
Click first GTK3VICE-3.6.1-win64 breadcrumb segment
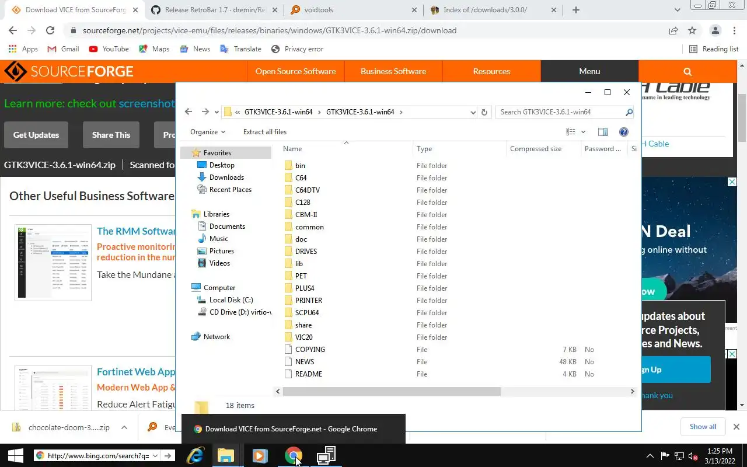(278, 112)
